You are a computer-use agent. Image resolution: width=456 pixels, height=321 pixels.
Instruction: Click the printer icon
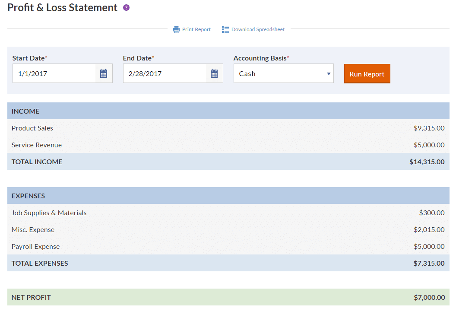pyautogui.click(x=176, y=29)
